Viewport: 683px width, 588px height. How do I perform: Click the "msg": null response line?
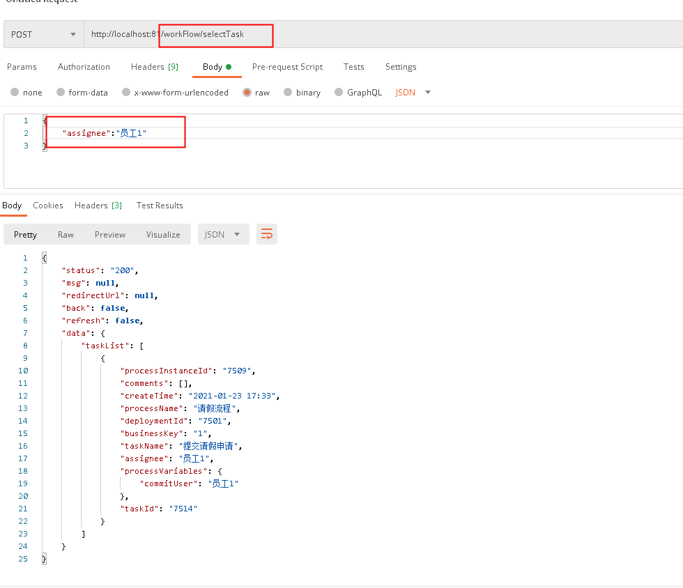tap(90, 283)
